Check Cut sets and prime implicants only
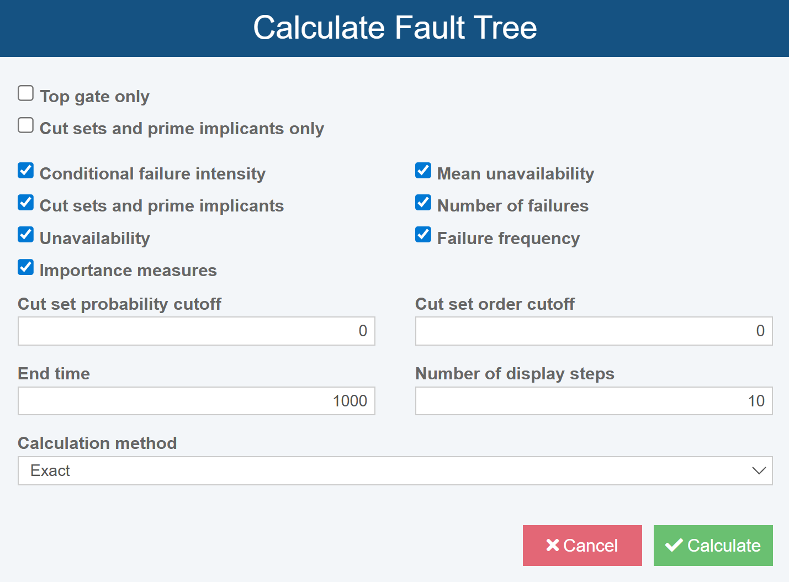 tap(26, 125)
